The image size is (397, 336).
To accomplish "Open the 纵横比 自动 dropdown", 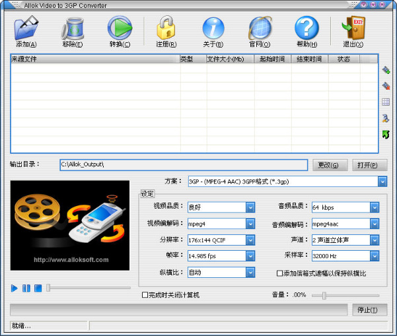I will tap(250, 273).
